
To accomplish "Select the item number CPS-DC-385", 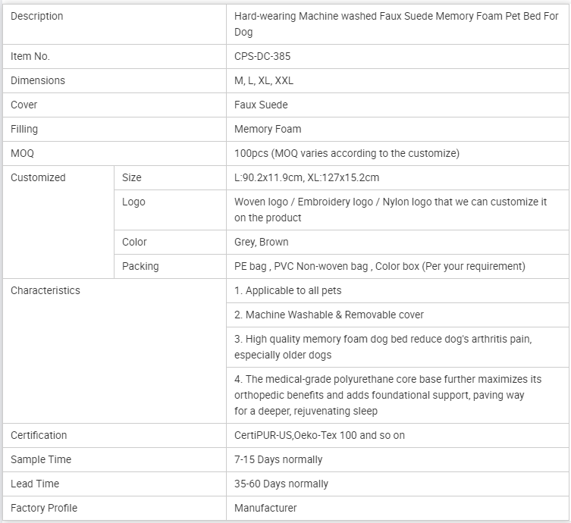I will (262, 56).
